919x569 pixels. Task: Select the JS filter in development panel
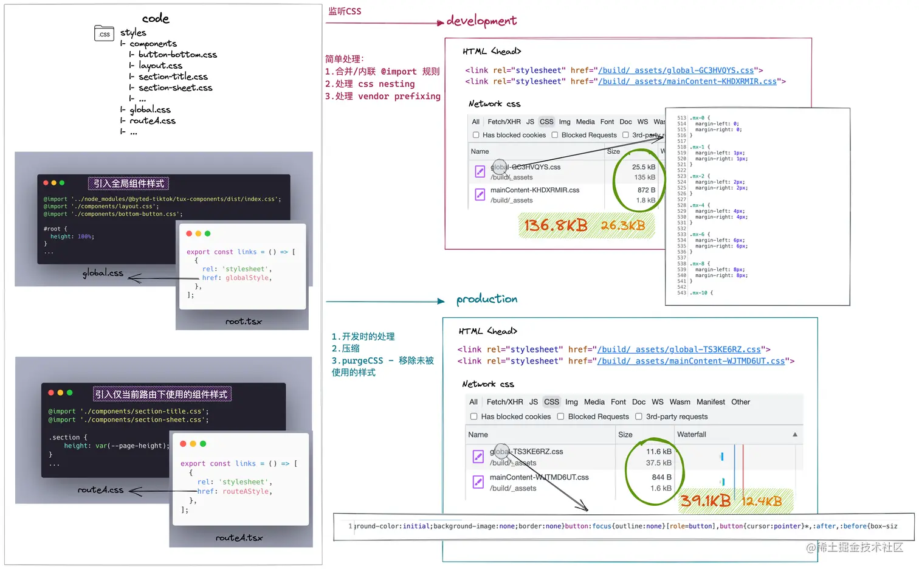(530, 122)
